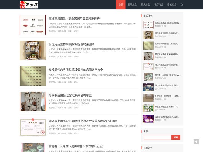
Task: Open sidebar recent post 卧室地板（卧室地板什么颜色
Action: point(168,96)
